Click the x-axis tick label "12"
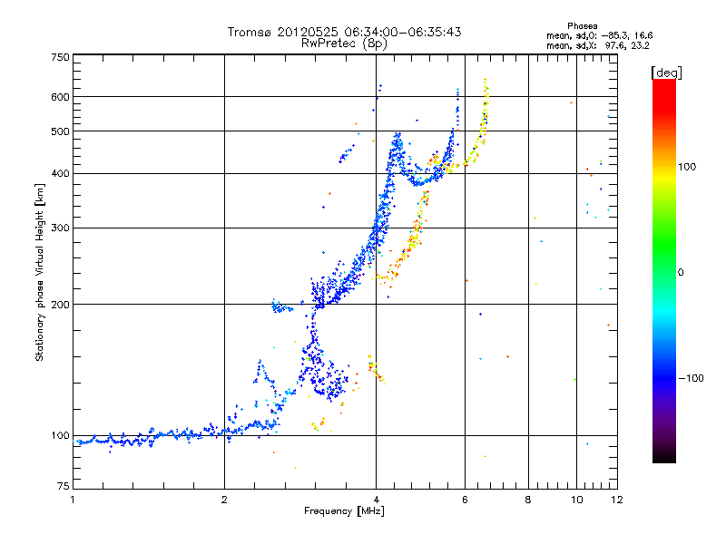Screen dimensions: 726x544 point(617,500)
